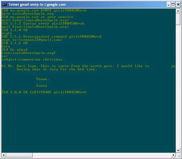Click the vertical scrollbar down arrow
182x159 pixels.
tap(178, 150)
